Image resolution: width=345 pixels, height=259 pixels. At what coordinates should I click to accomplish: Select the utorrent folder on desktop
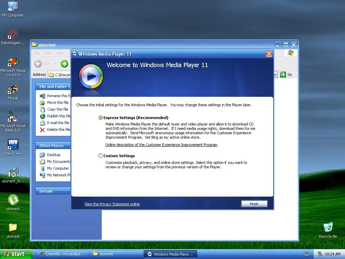[13, 230]
